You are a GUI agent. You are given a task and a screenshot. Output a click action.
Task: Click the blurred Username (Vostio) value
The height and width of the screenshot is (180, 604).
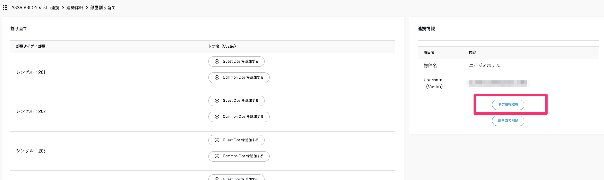coord(497,83)
